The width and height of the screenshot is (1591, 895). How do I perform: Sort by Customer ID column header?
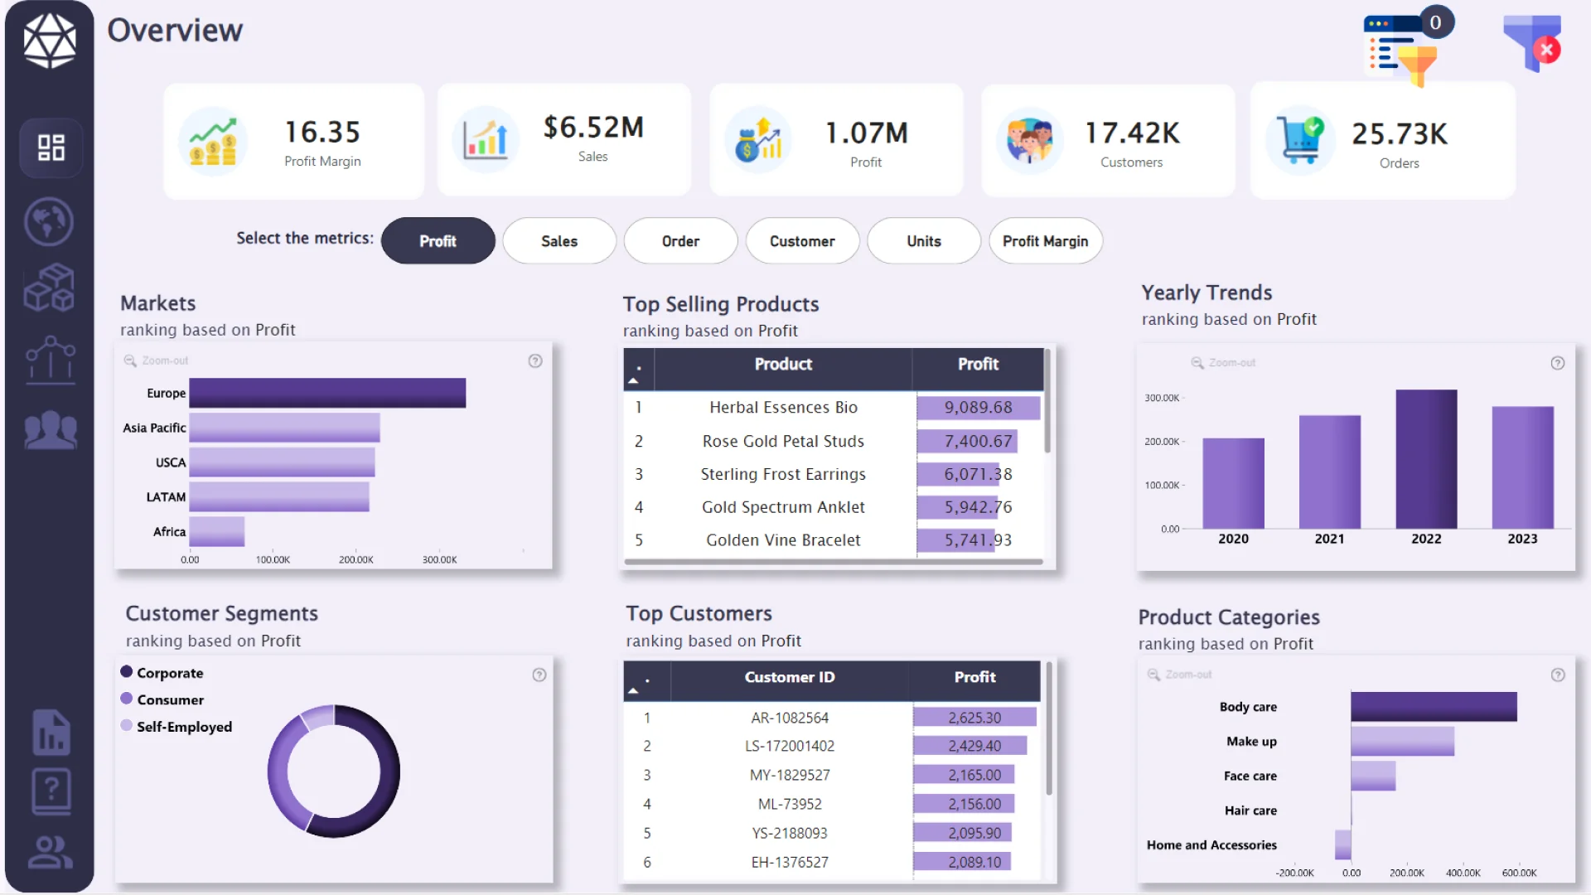tap(789, 678)
